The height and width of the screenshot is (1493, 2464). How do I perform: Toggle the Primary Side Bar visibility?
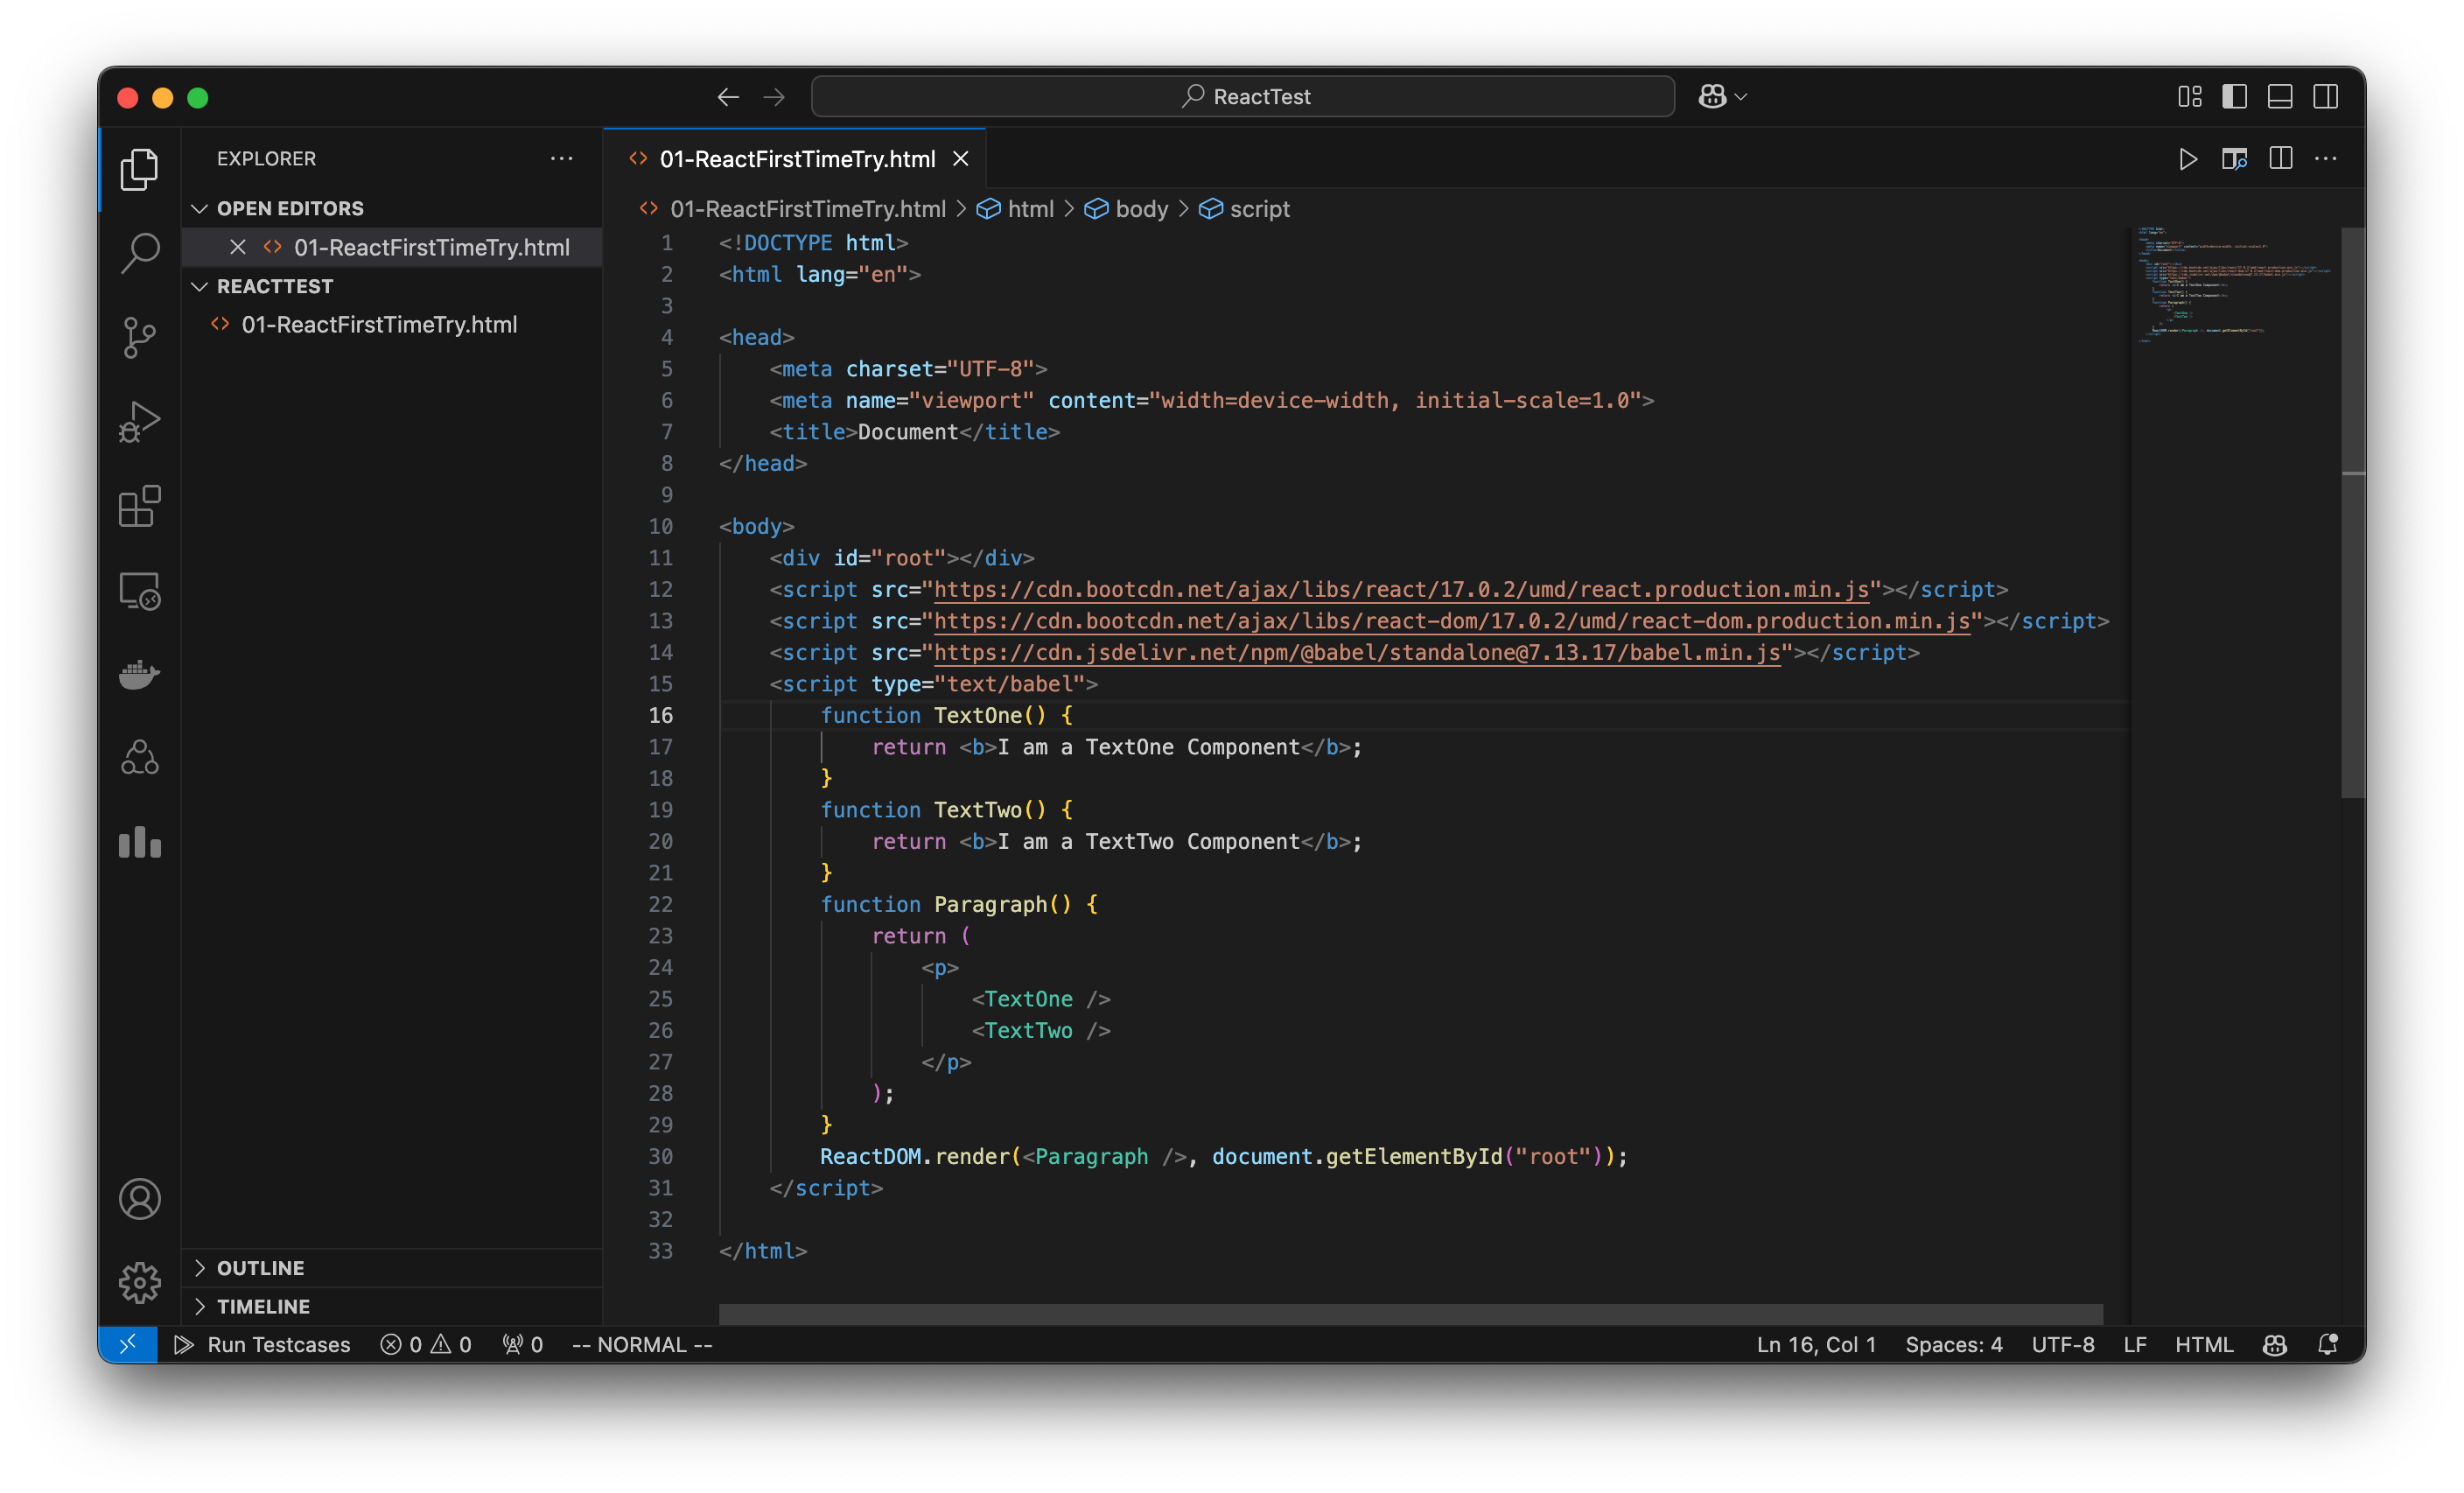tap(2235, 96)
